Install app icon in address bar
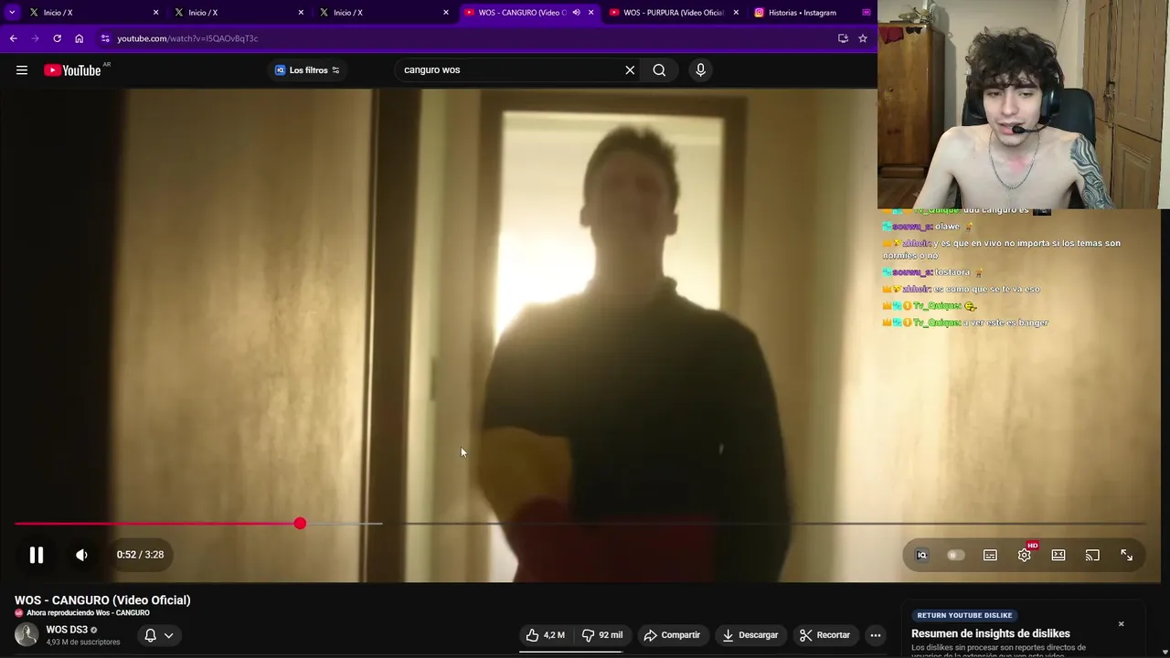 point(843,38)
